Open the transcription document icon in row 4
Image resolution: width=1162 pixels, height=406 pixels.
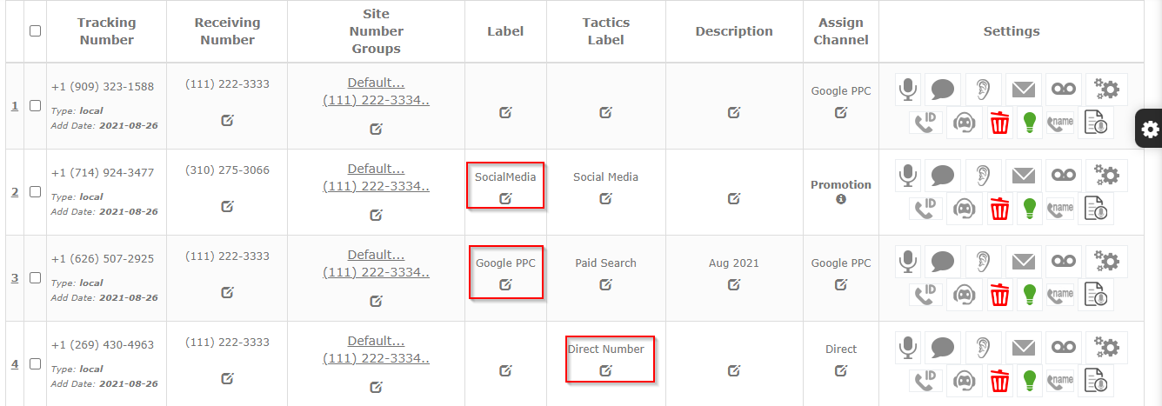point(1096,381)
